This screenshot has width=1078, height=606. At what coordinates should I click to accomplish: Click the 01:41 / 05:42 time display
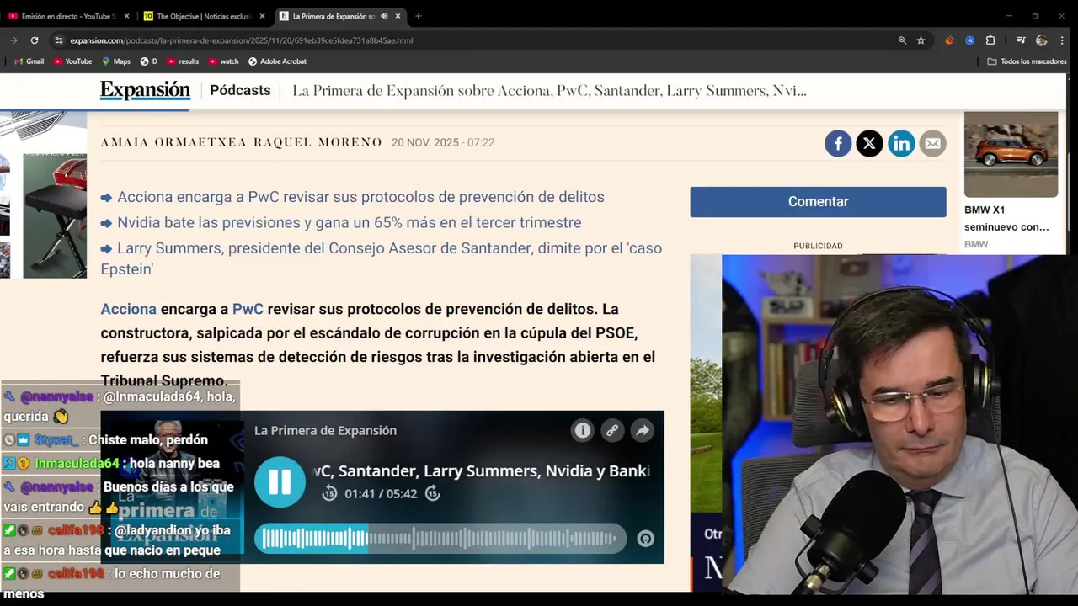381,494
